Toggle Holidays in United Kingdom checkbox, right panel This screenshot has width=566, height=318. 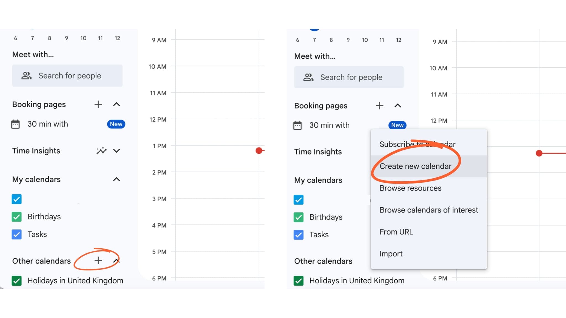(298, 281)
